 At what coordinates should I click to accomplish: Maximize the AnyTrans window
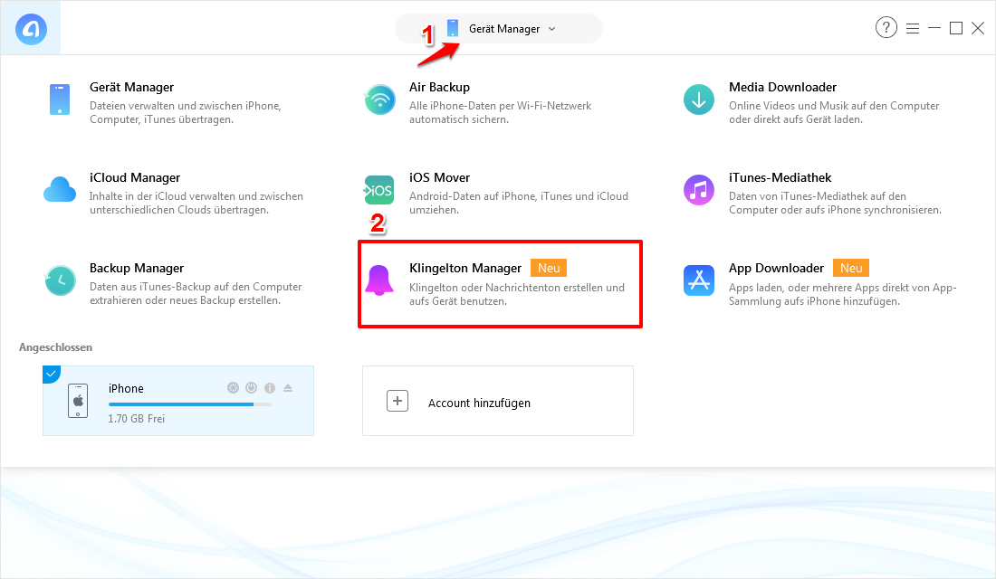[956, 28]
